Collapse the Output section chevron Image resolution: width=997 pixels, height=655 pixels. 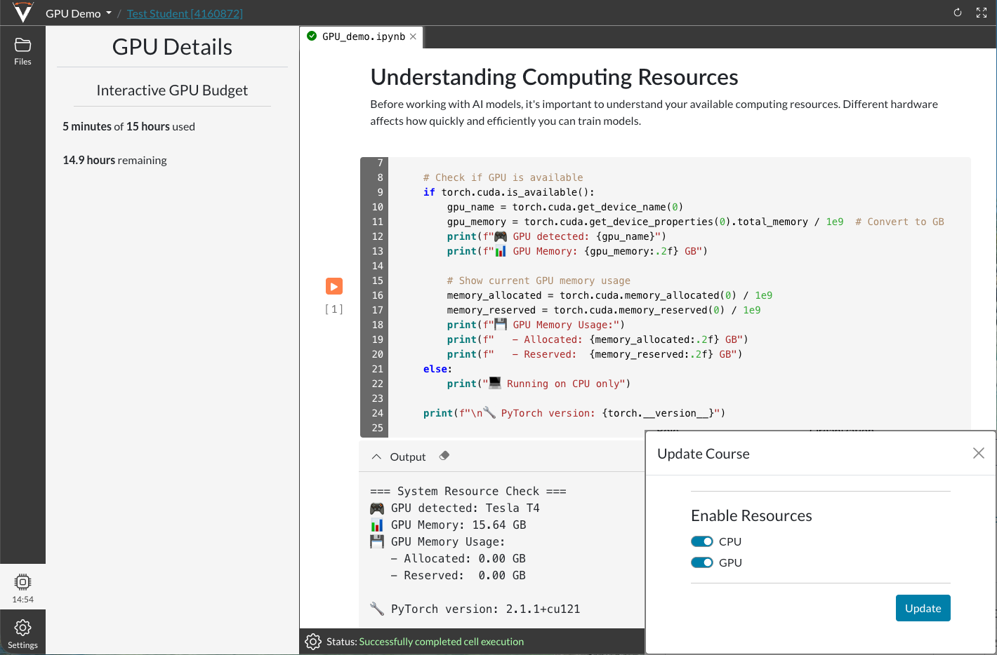(x=376, y=457)
